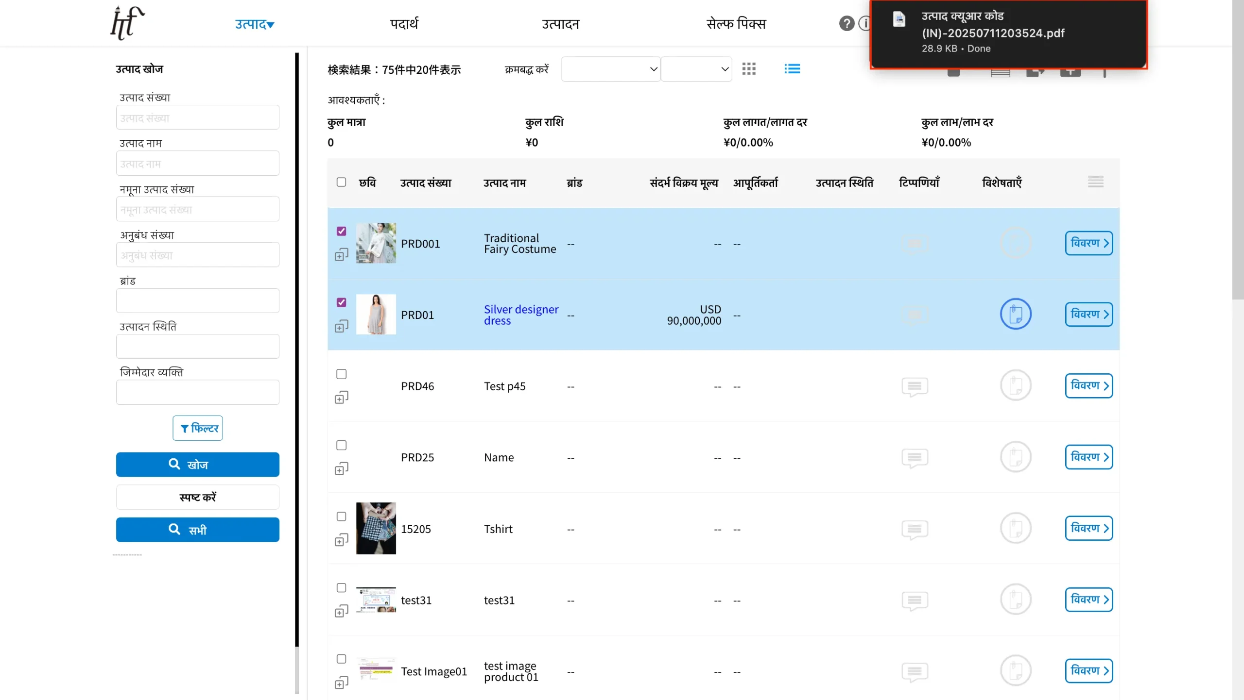Click the features clipboard icon for Test Image01
This screenshot has height=700, width=1244.
[x=1016, y=671]
